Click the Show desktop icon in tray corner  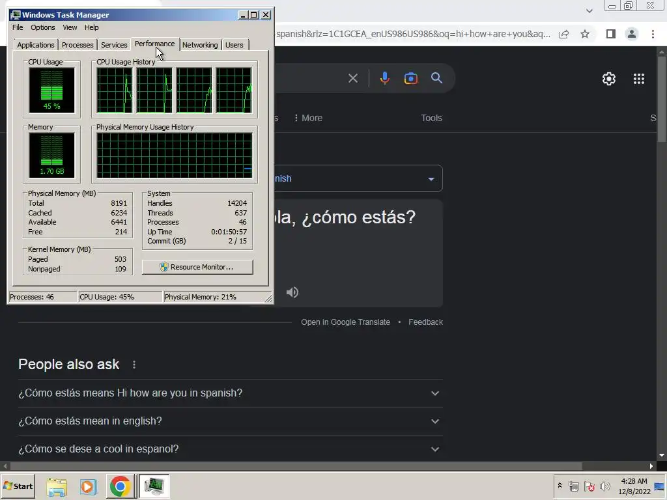click(660, 486)
